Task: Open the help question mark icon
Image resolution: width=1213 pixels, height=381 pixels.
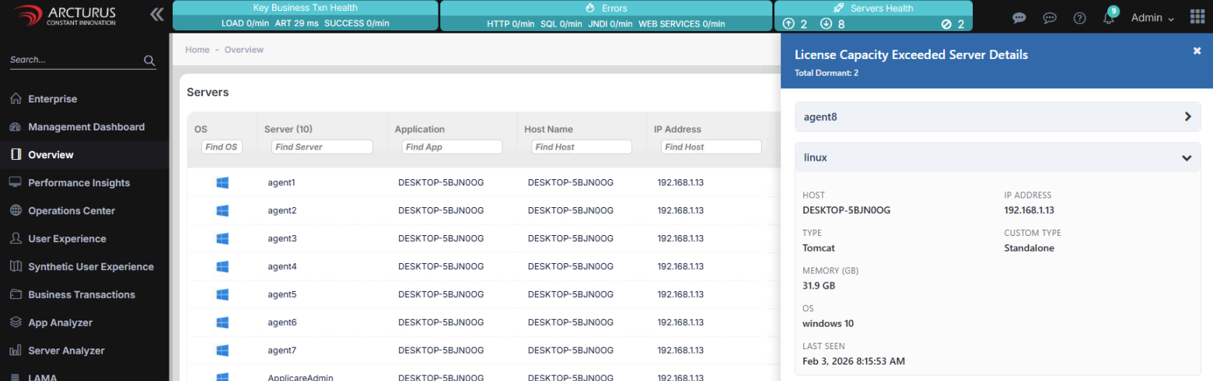Action: 1079,18
